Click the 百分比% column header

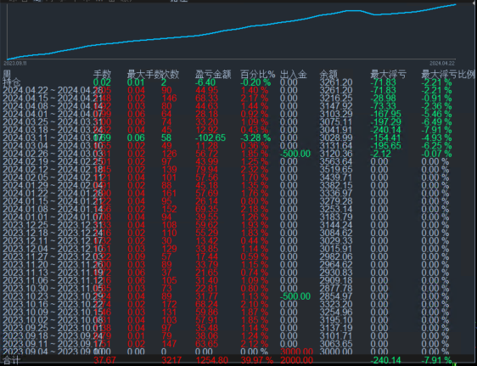(x=258, y=74)
